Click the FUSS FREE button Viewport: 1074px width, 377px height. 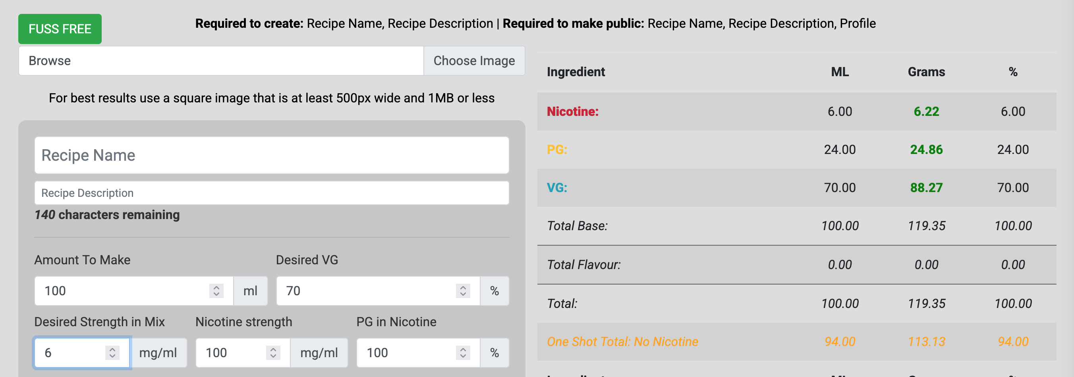click(x=60, y=29)
